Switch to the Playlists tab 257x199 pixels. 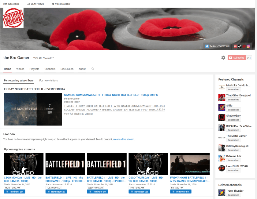(34, 69)
